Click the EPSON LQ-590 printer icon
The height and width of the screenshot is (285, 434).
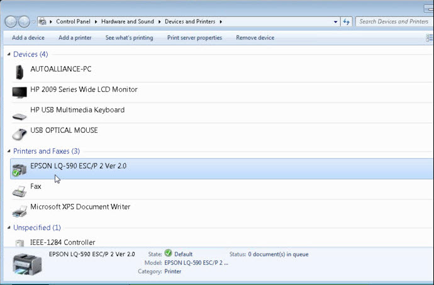tap(19, 169)
